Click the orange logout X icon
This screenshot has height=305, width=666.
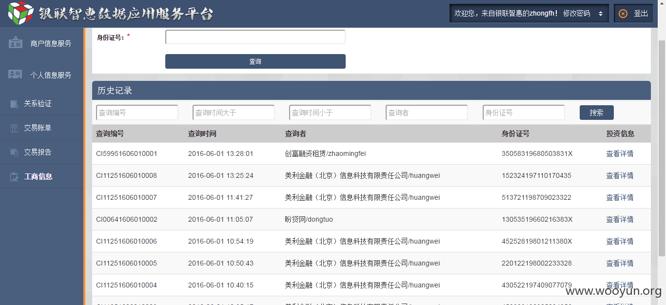pos(623,14)
